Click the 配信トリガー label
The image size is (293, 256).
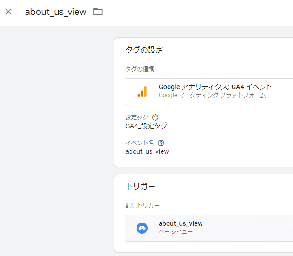click(142, 206)
